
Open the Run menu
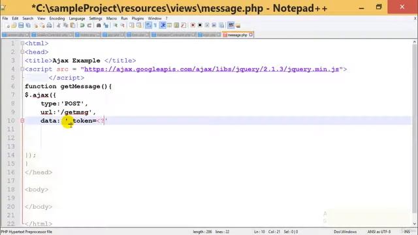tap(124, 18)
